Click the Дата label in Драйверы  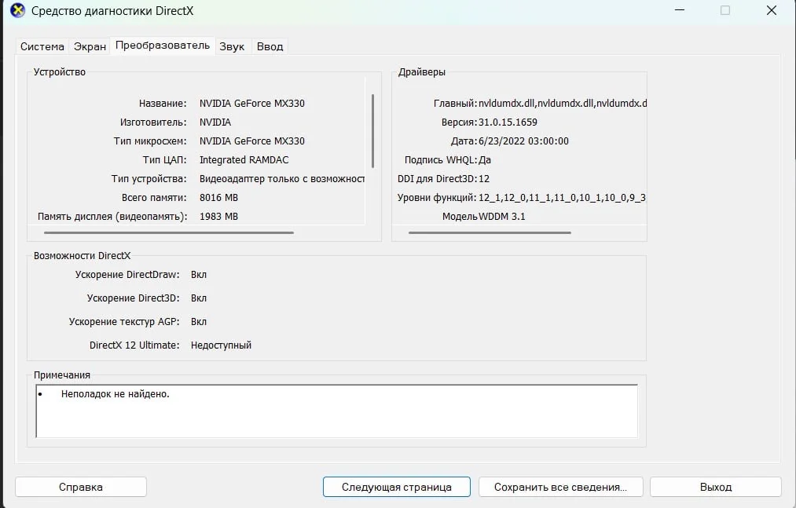click(x=464, y=141)
